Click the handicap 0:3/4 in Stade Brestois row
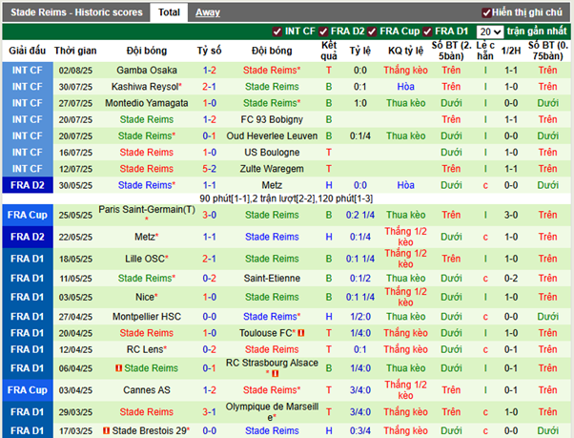 click(360, 431)
